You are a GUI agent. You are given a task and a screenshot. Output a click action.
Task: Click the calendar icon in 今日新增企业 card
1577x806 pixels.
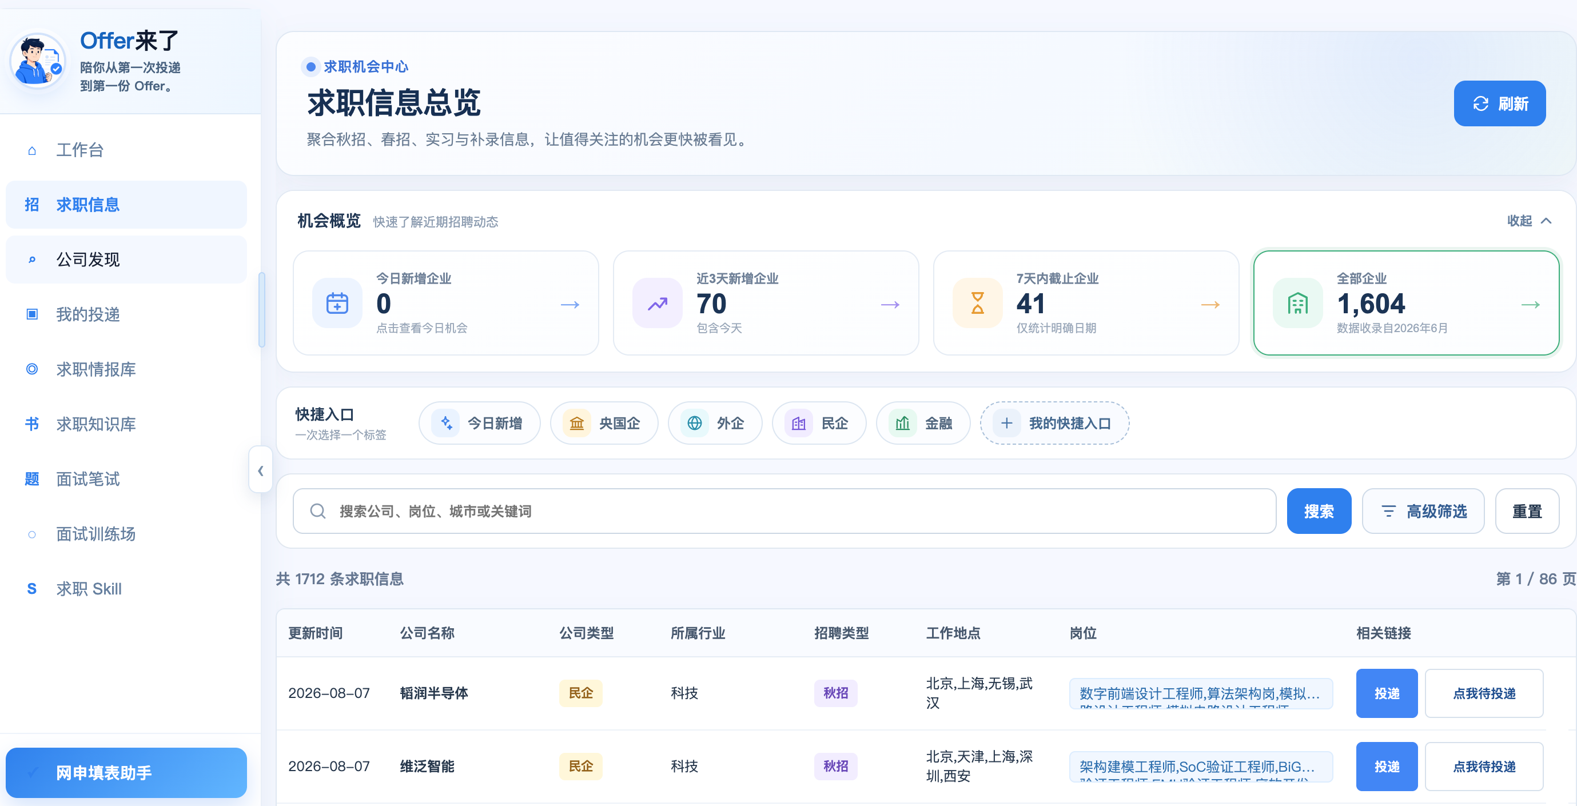click(x=337, y=303)
